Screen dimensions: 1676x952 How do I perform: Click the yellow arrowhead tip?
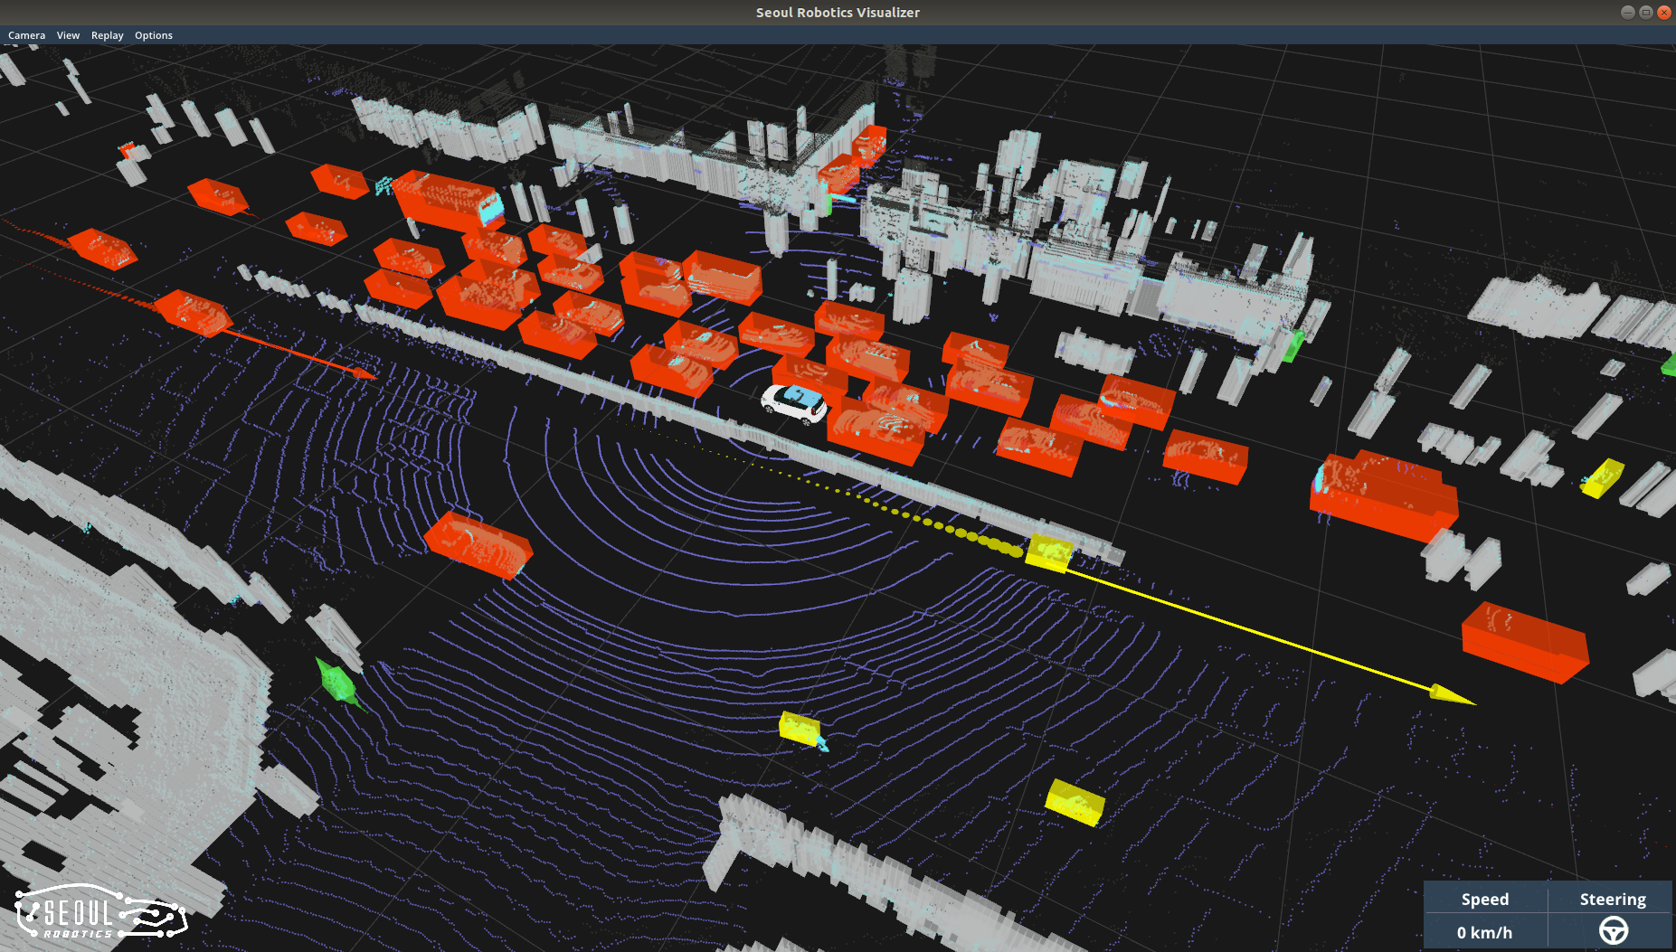[x=1453, y=695]
